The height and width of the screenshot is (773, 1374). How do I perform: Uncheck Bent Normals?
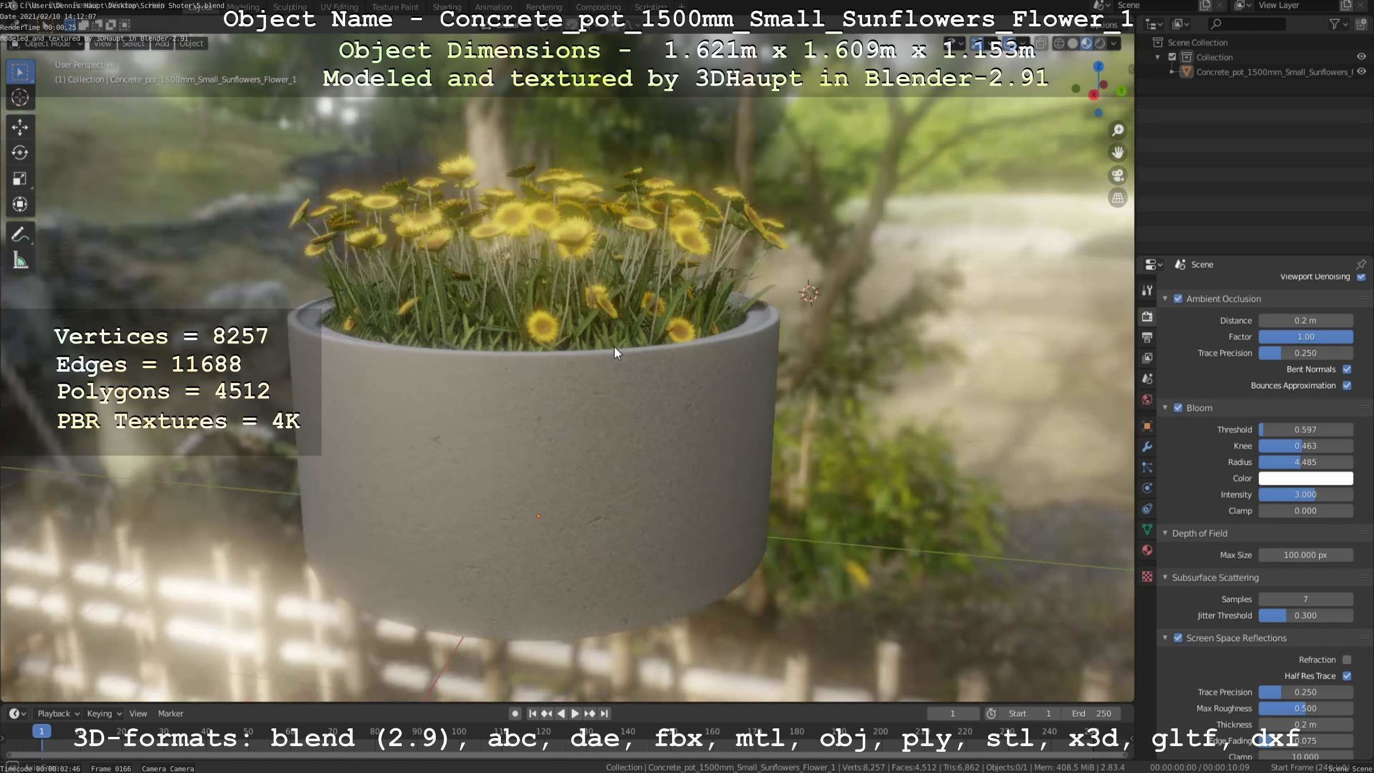pos(1347,369)
